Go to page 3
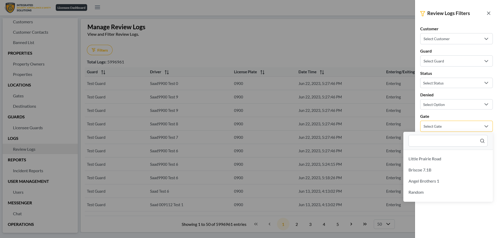The height and width of the screenshot is (238, 498). point(310,224)
